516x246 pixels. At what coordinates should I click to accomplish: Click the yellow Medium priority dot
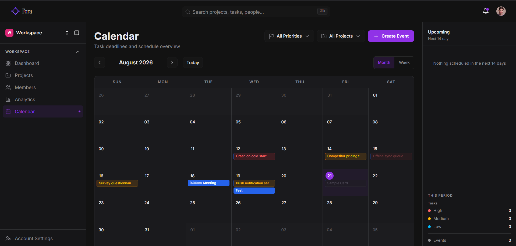[429, 219]
